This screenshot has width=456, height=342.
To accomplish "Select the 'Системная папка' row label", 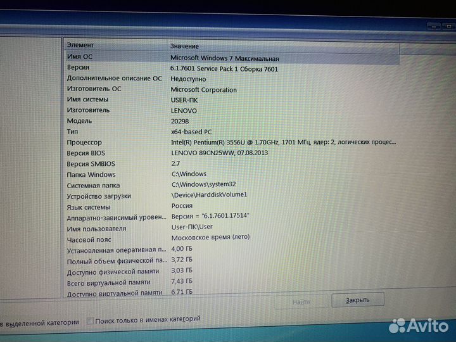I will point(93,185).
